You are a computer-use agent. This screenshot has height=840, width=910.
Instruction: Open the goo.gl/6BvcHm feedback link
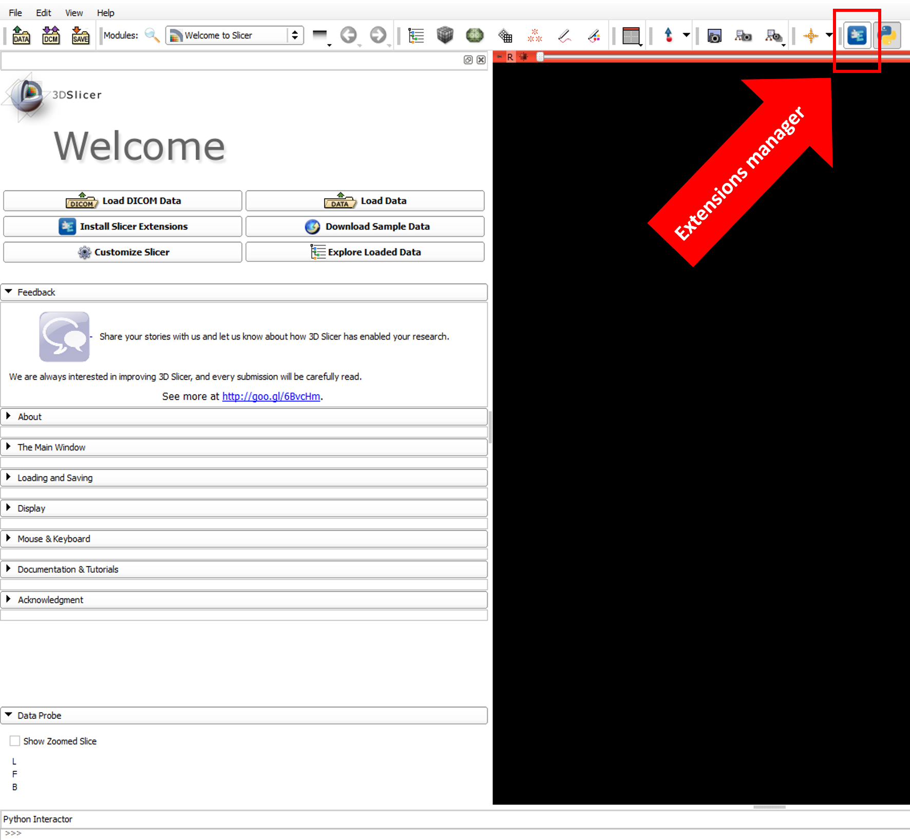(x=271, y=397)
